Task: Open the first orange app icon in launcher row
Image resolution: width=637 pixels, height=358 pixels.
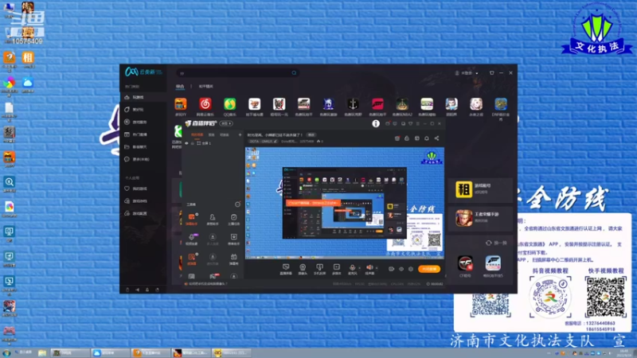Action: (x=181, y=104)
